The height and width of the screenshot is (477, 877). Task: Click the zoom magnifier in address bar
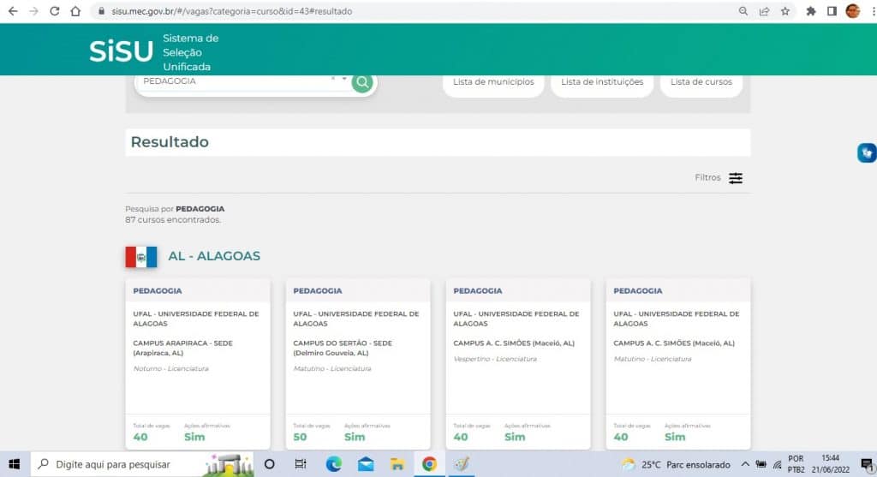tap(743, 11)
